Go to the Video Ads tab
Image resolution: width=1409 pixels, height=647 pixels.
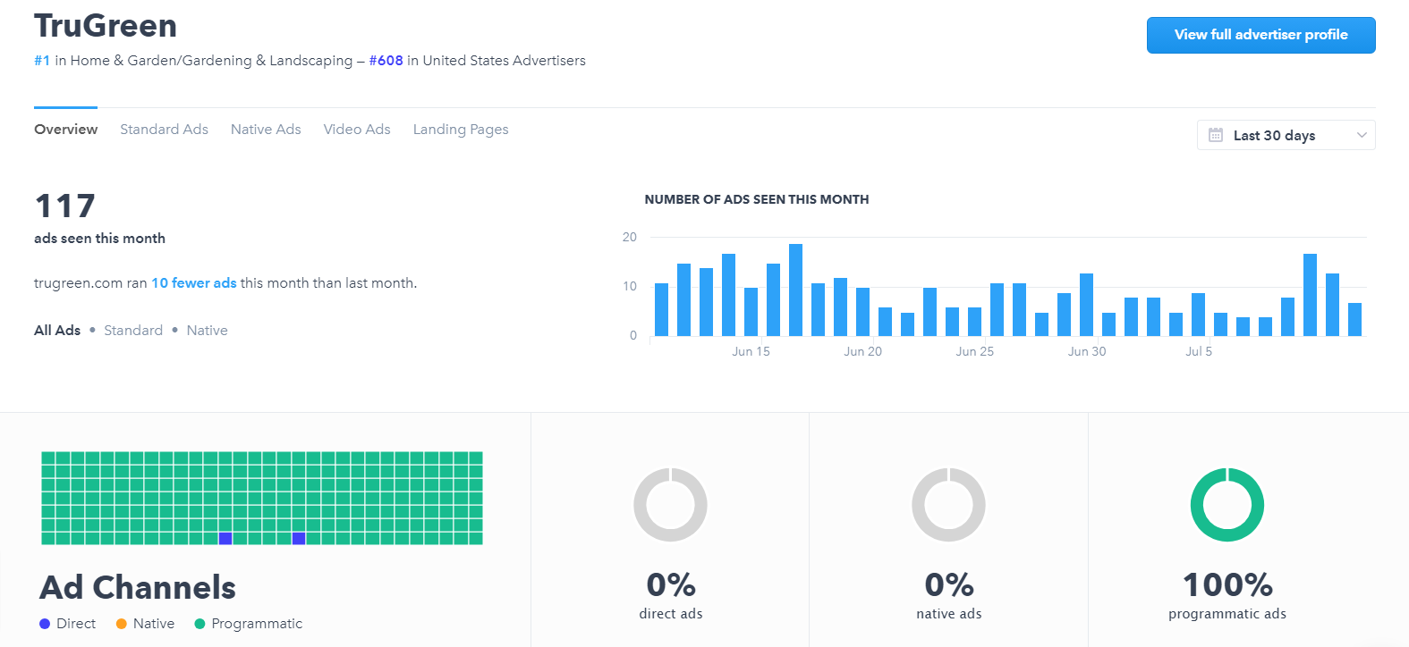[357, 130]
